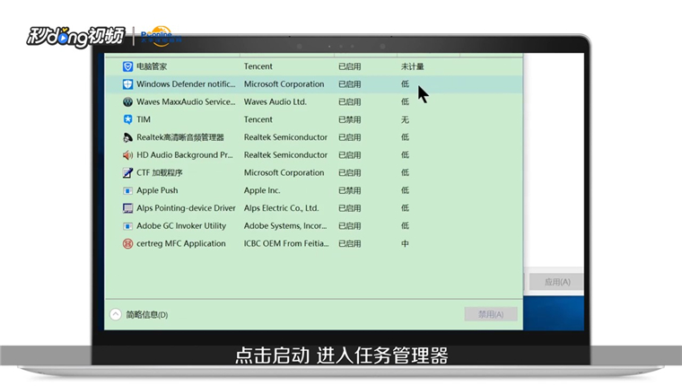
Task: Click 已禁用 status in Apple Push row
Action: click(x=350, y=190)
